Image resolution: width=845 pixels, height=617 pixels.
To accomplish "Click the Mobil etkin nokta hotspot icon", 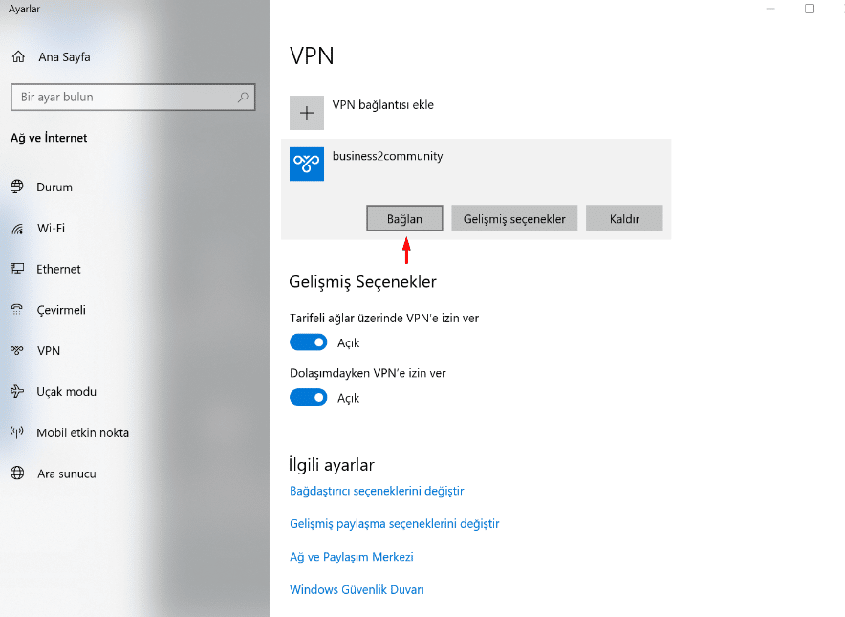I will click(x=17, y=432).
